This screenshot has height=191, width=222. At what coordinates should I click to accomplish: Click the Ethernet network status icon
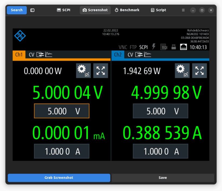pyautogui.click(x=183, y=47)
